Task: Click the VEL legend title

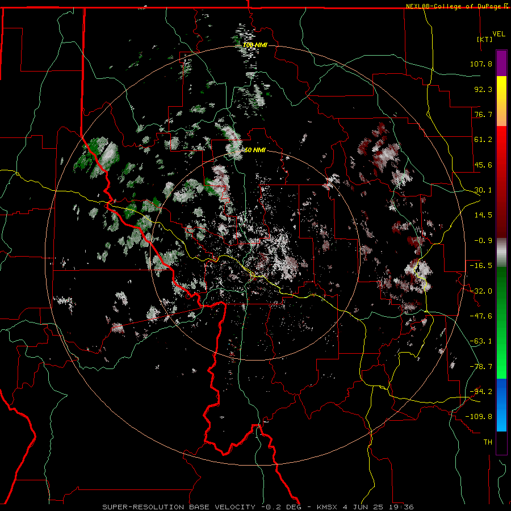Action: pyautogui.click(x=499, y=34)
